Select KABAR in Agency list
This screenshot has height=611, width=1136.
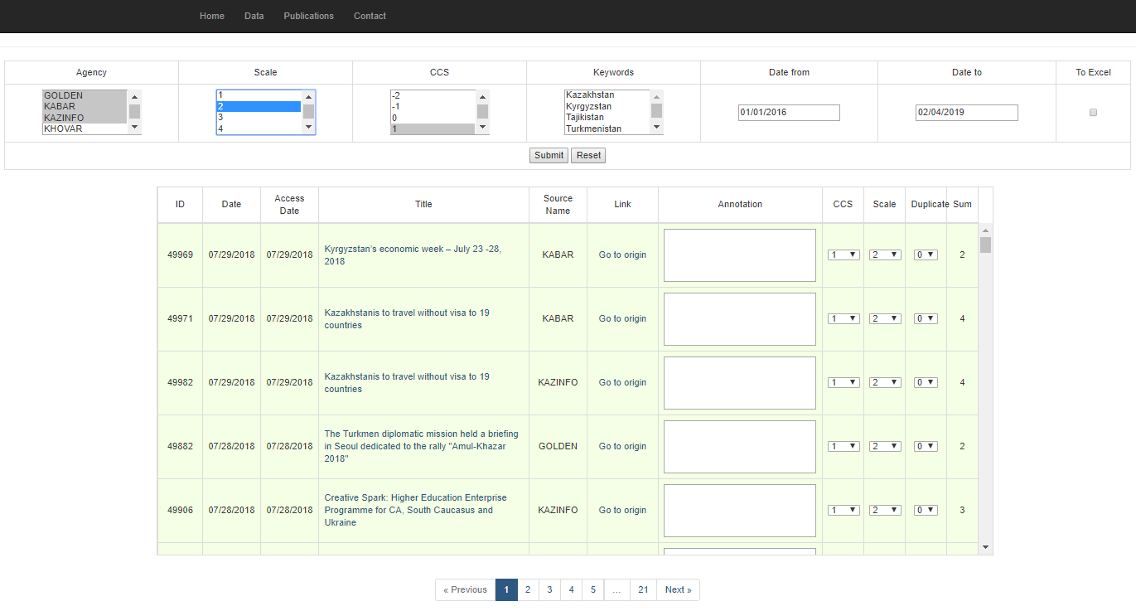[85, 106]
